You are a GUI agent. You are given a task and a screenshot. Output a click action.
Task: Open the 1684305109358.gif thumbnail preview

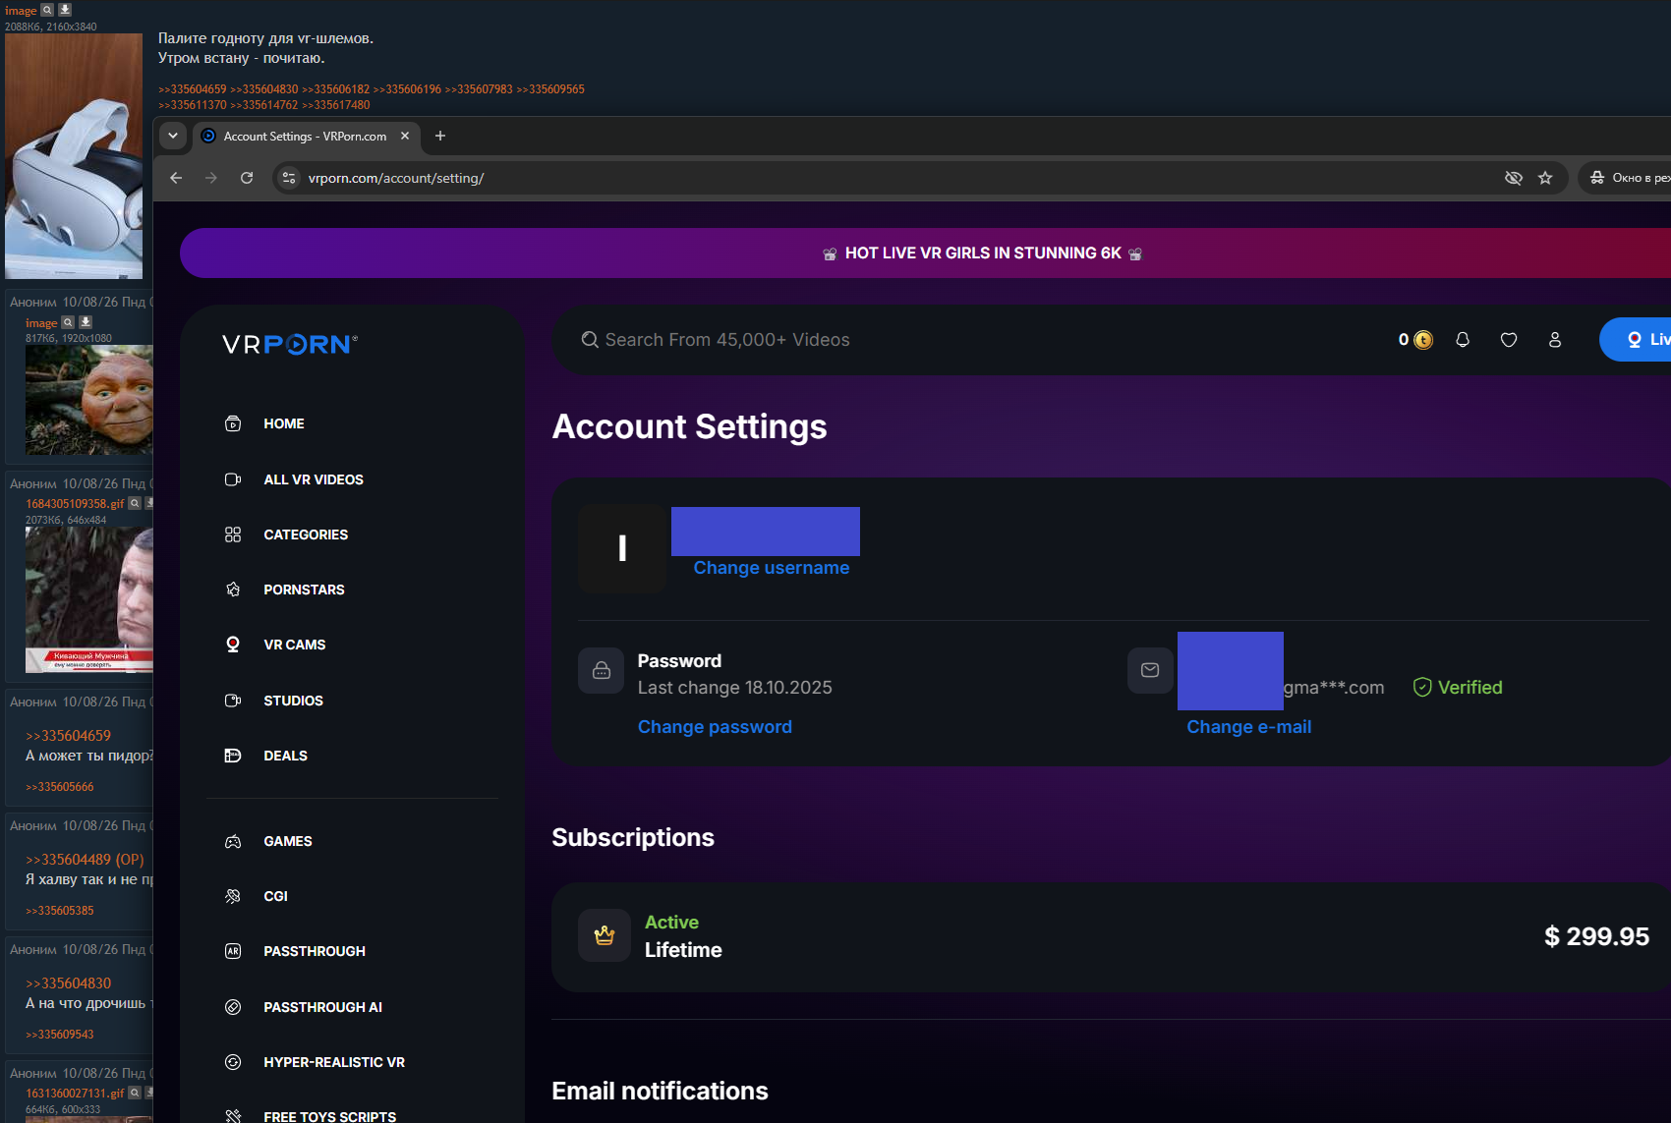[89, 600]
